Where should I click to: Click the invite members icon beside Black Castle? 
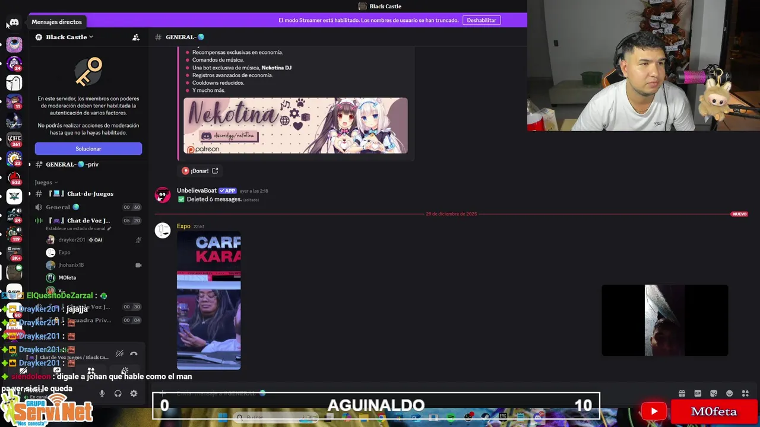click(136, 37)
